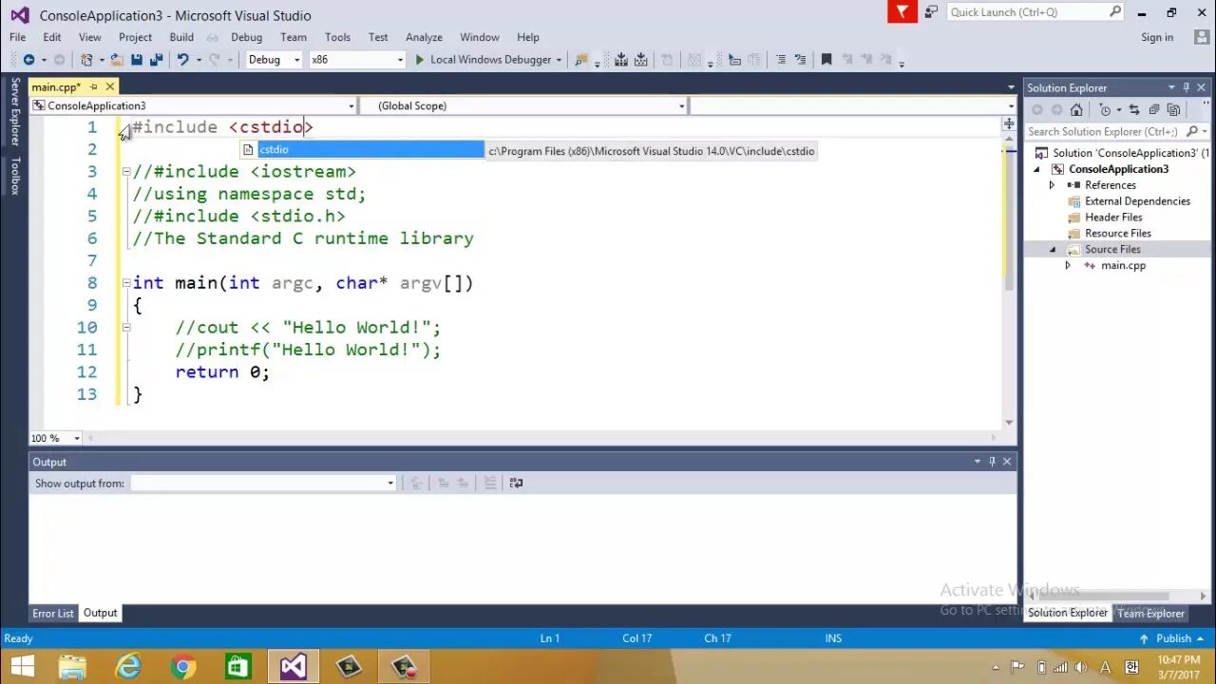
Task: Click the Find in Files icon
Action: point(581,59)
